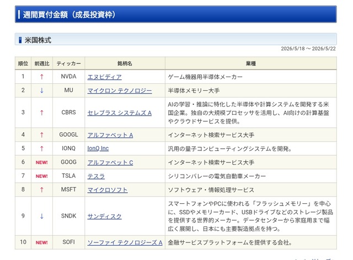Image resolution: width=353 pixels, height=260 pixels.
Task: Click the 金融サービスプラットフォーム description
Action: (230, 242)
